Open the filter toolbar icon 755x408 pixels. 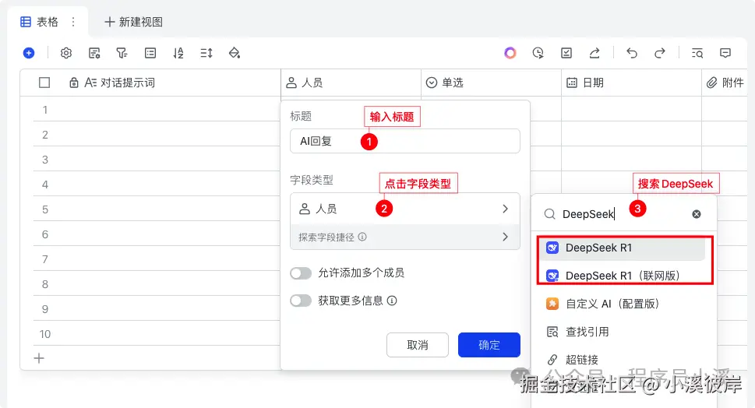(x=122, y=53)
